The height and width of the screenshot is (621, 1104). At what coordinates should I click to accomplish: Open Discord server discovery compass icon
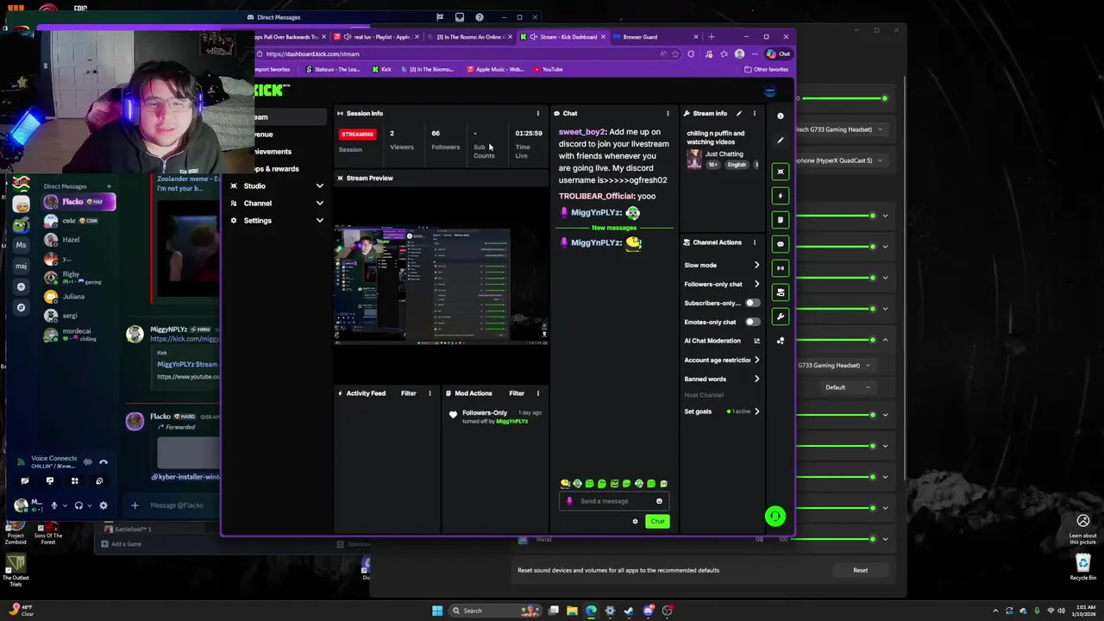[x=22, y=307]
